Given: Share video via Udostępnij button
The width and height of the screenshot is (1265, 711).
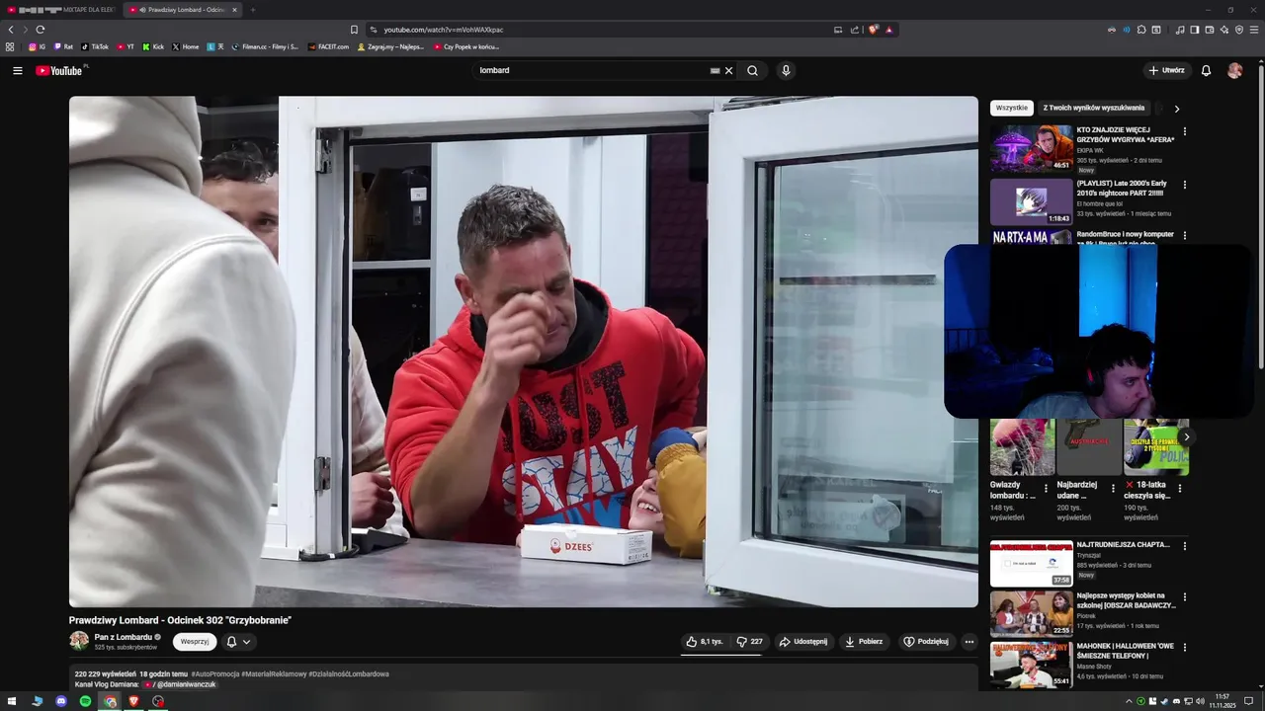Looking at the screenshot, I should coord(803,641).
